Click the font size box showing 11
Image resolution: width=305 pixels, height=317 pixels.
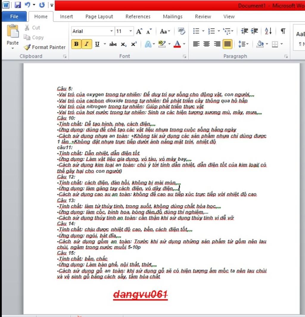122,31
